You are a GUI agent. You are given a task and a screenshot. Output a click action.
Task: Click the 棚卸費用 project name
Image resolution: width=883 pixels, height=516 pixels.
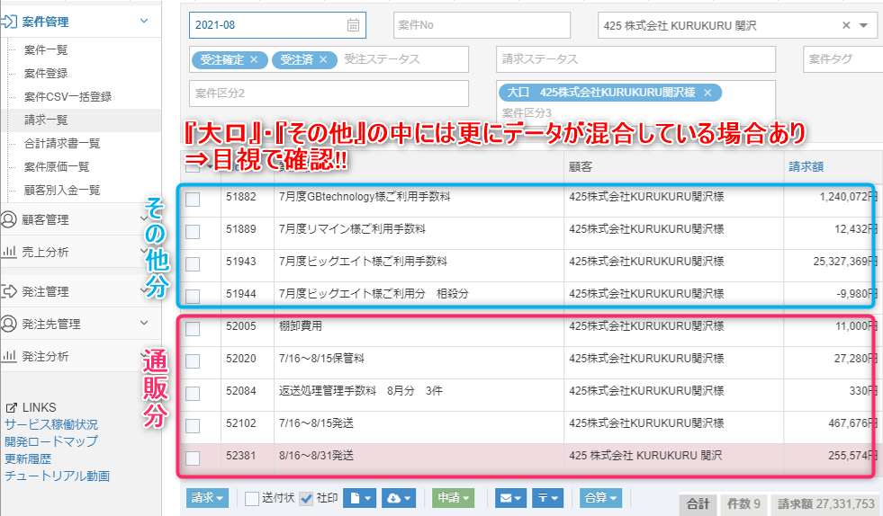(x=300, y=325)
